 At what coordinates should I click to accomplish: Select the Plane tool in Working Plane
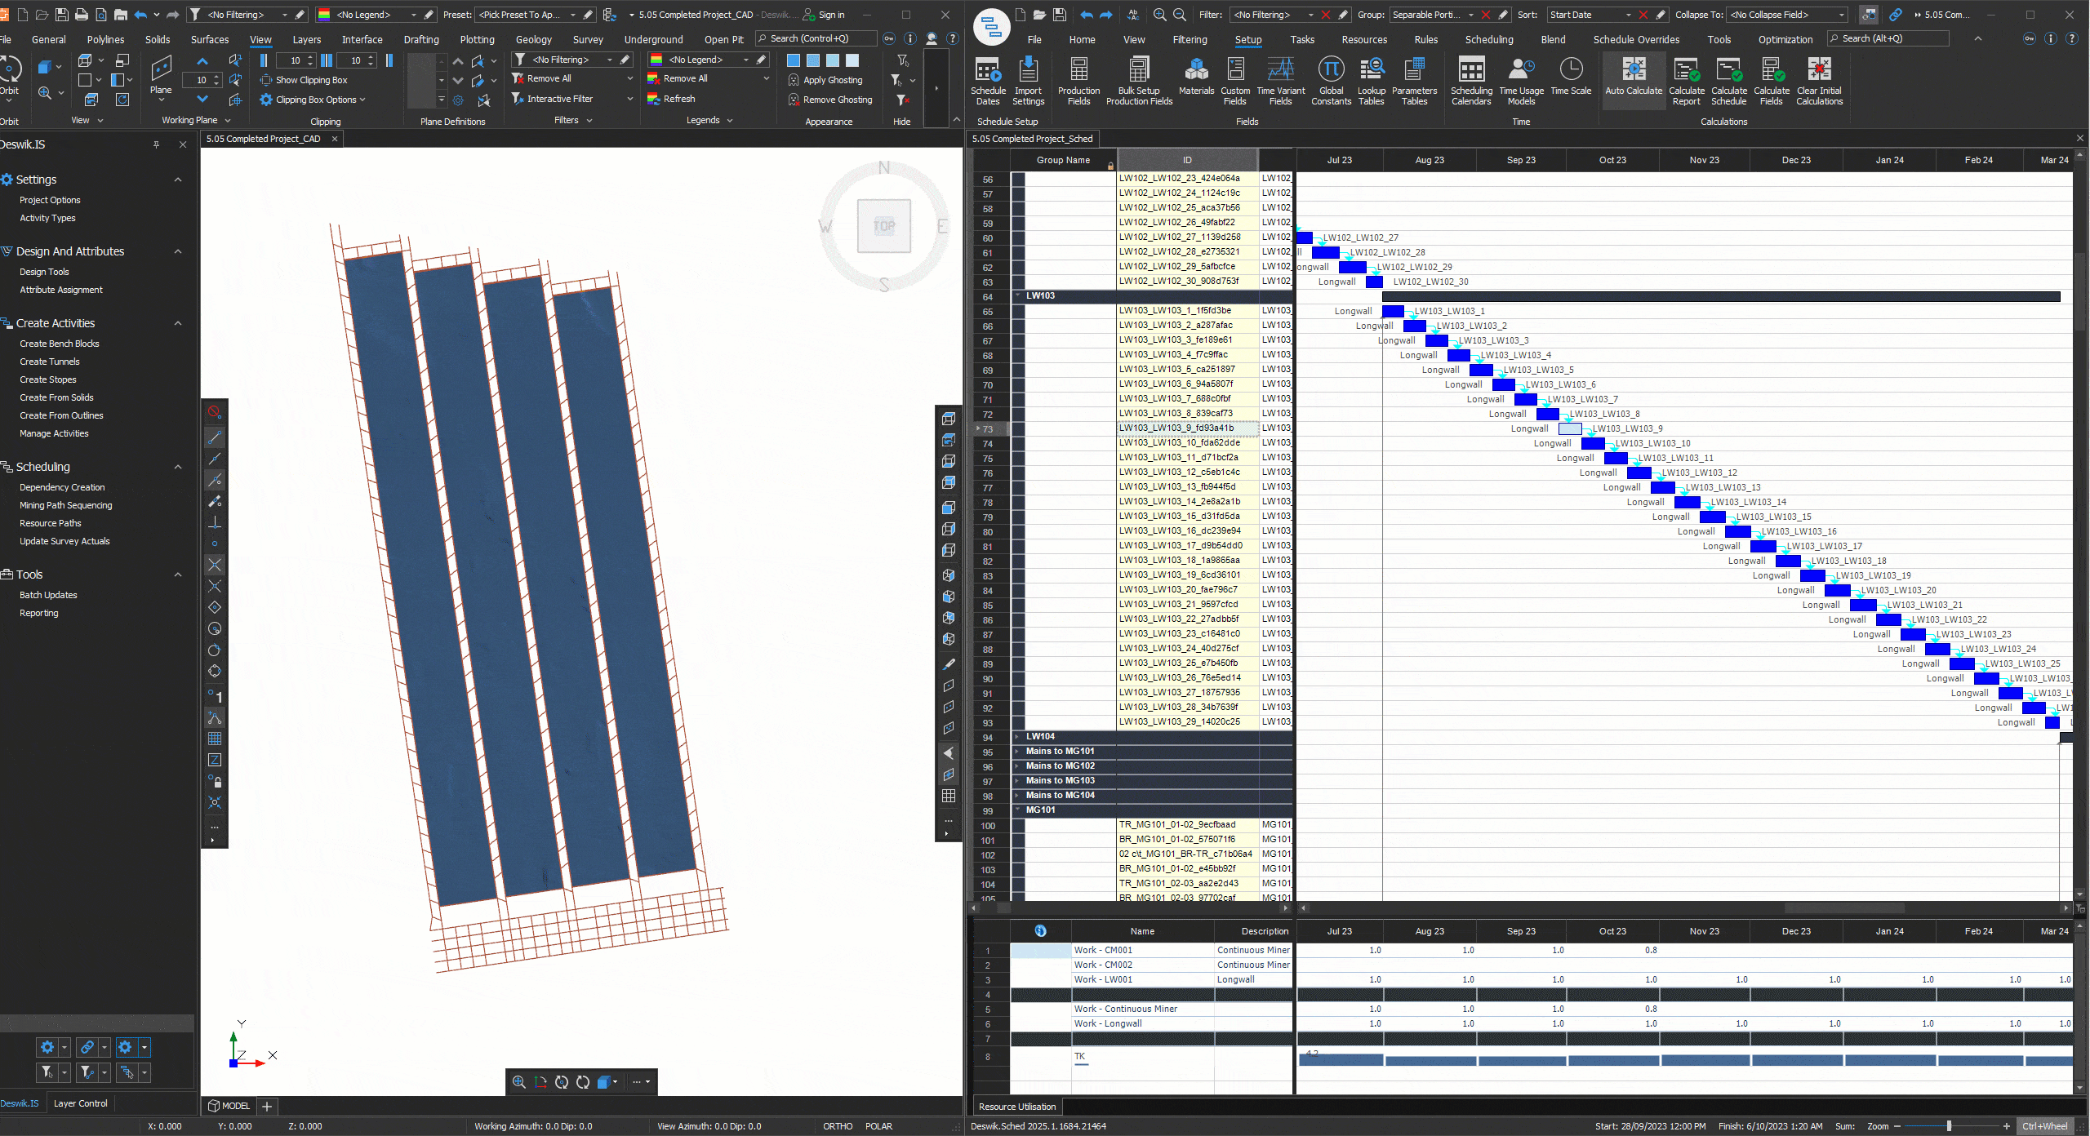point(161,77)
